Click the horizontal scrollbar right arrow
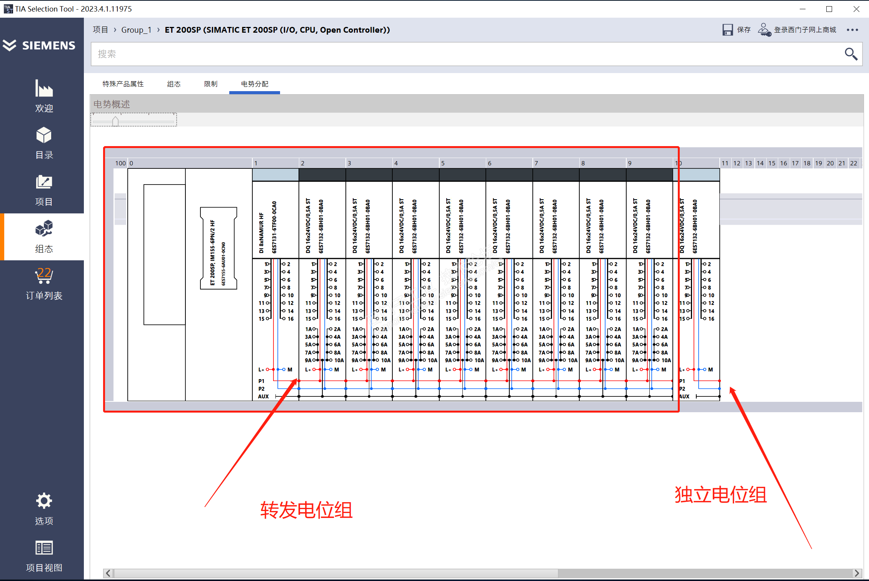869x581 pixels. click(x=857, y=573)
